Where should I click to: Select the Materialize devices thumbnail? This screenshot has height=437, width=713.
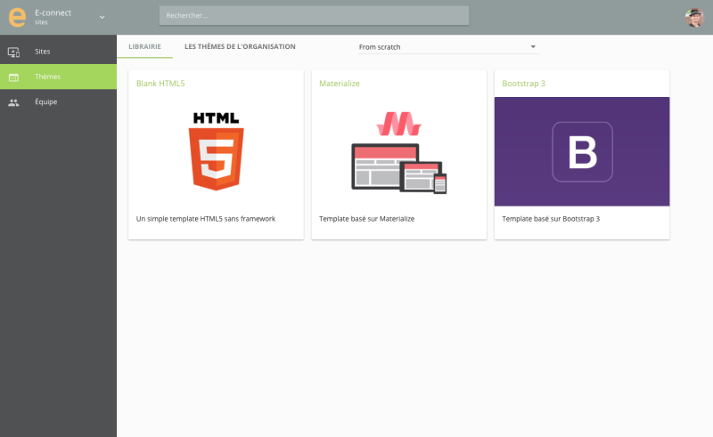point(398,152)
